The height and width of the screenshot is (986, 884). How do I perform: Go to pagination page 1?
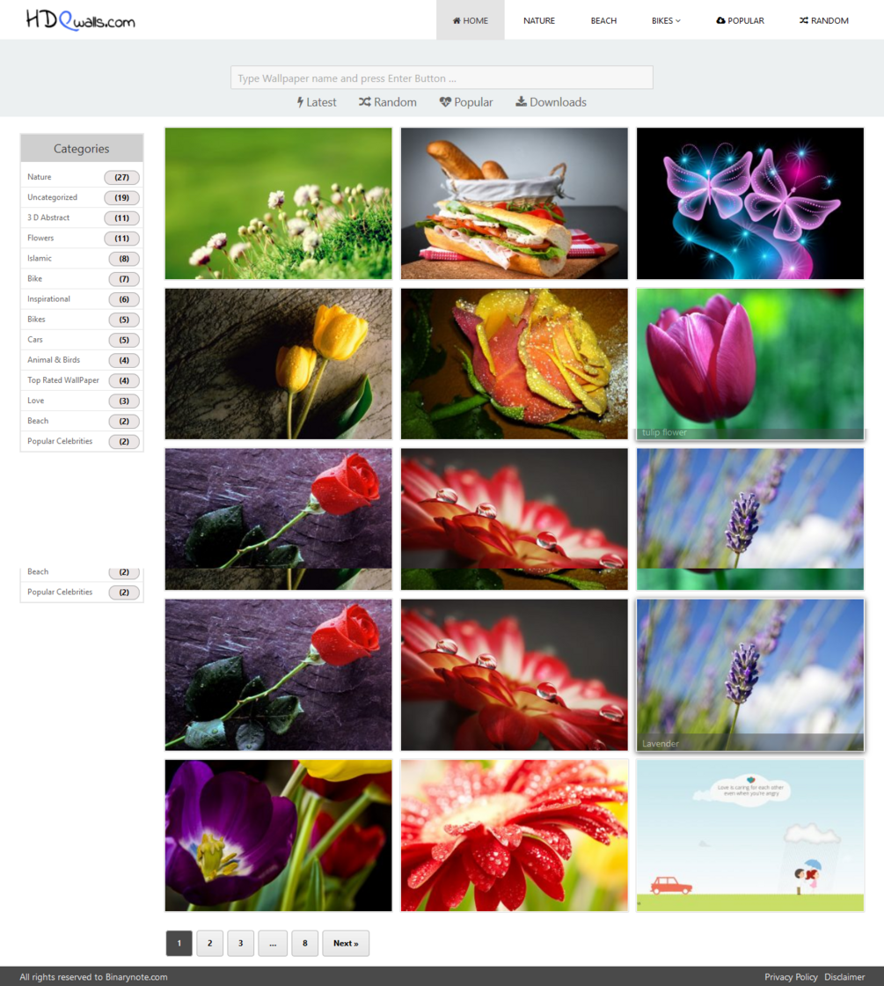point(179,943)
